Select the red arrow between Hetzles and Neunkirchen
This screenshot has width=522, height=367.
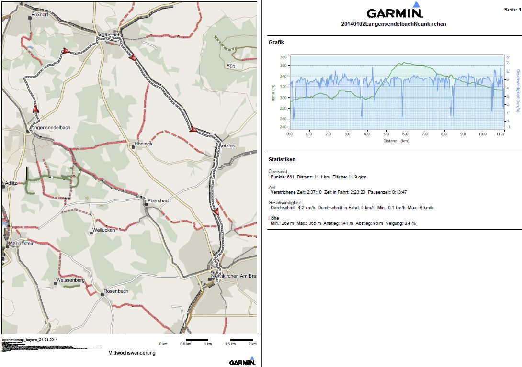(216, 211)
